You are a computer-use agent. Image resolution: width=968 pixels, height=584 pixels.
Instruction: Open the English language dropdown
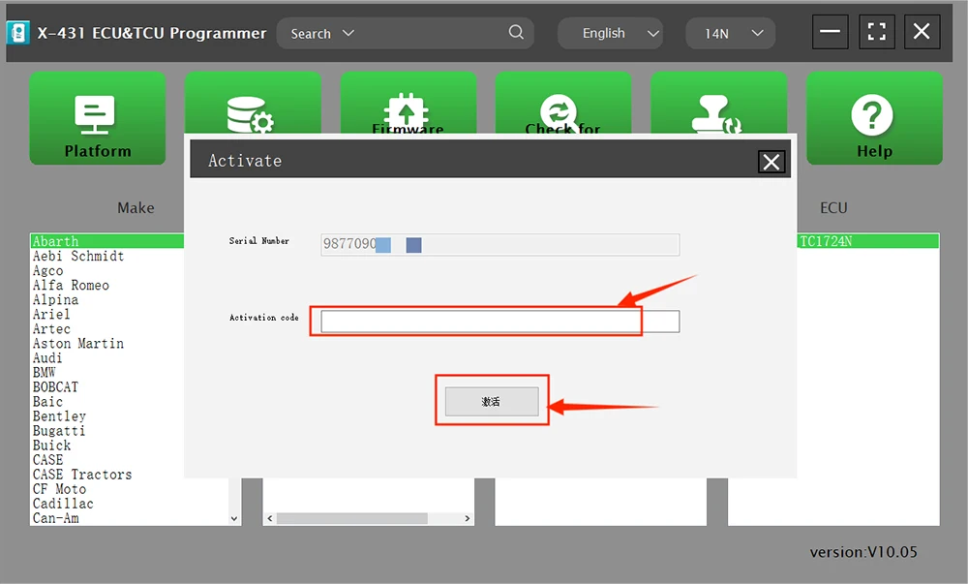pyautogui.click(x=611, y=33)
